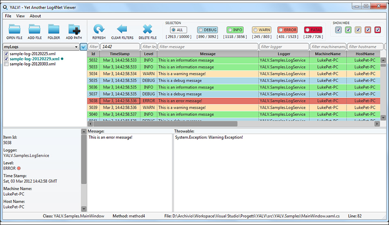Viewport: 389px width, 225px height.
Task: Sort by the Level column header
Action: (149, 54)
